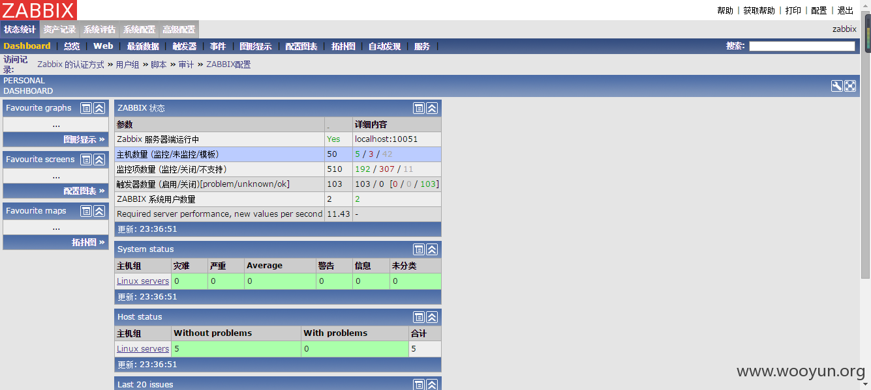Image resolution: width=871 pixels, height=390 pixels.
Task: Open menu icon of Host status widget
Action: tap(419, 317)
